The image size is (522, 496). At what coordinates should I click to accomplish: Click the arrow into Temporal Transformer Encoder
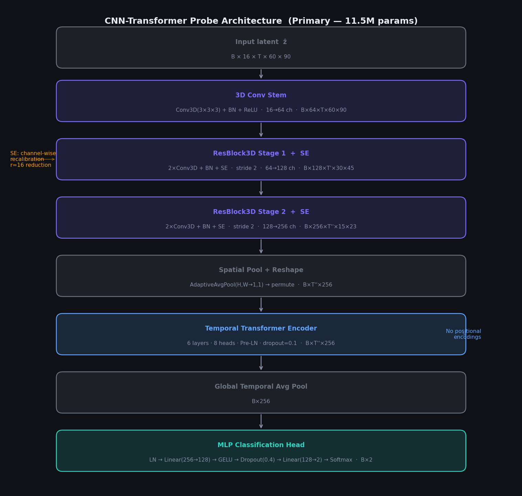261,305
